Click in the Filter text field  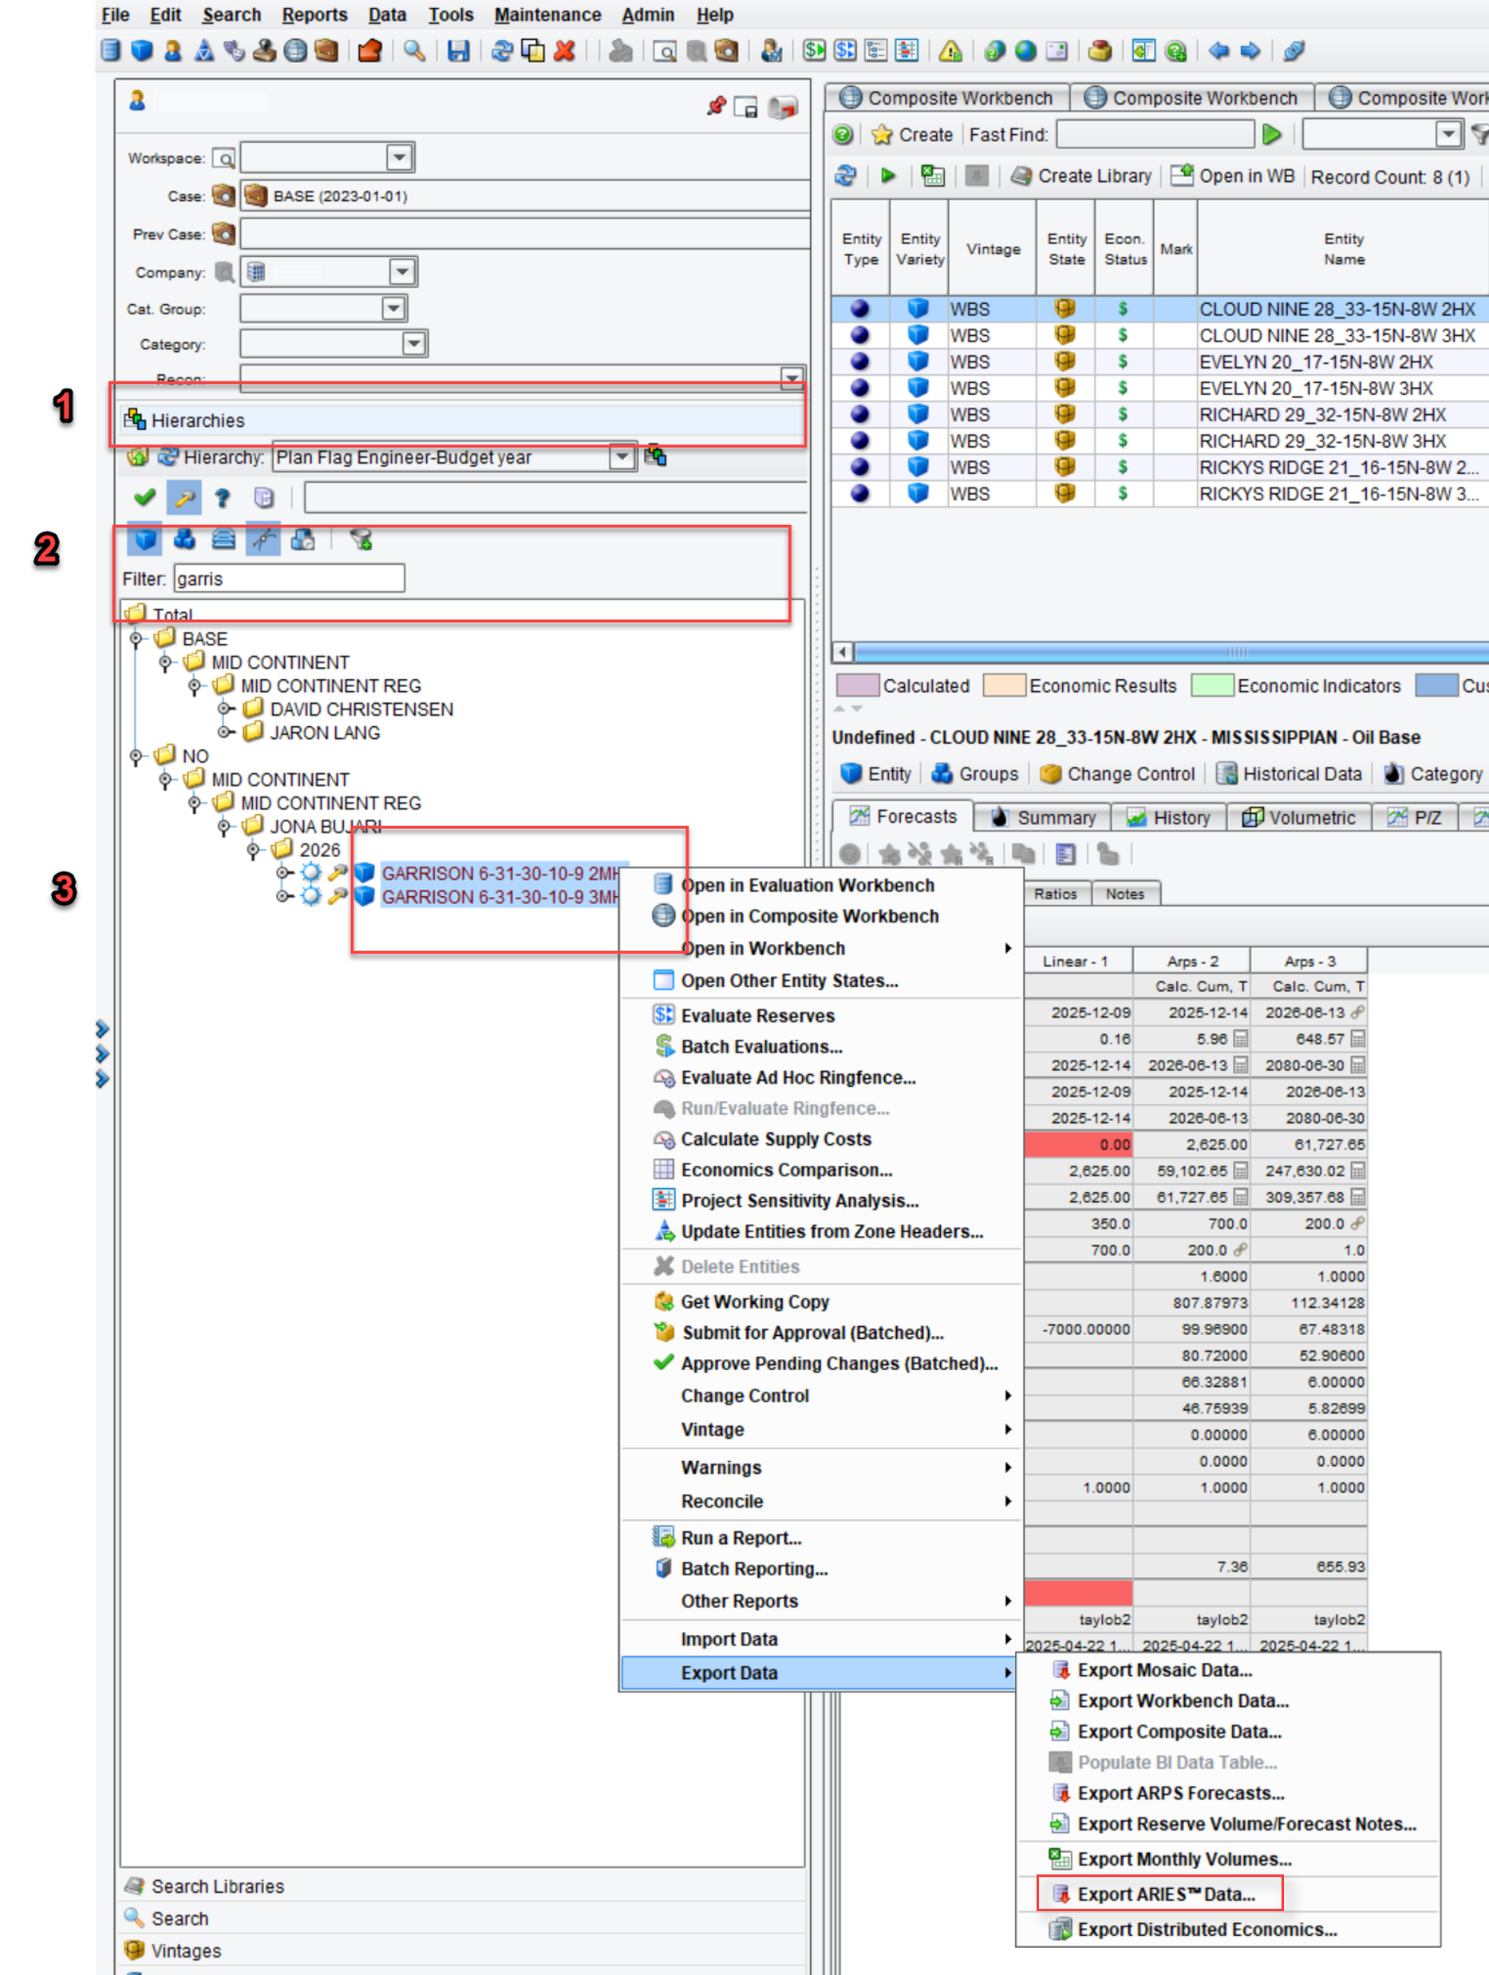(x=288, y=579)
